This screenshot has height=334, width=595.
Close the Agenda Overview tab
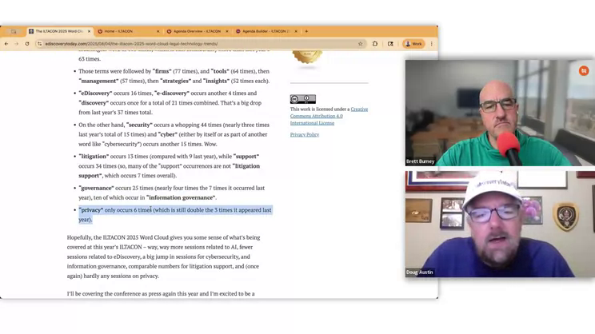[x=227, y=31]
